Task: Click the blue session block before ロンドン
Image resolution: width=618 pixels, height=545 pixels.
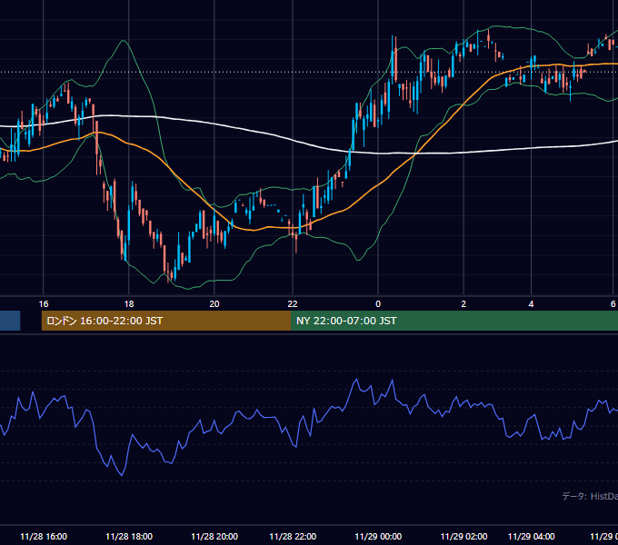Action: tap(10, 321)
